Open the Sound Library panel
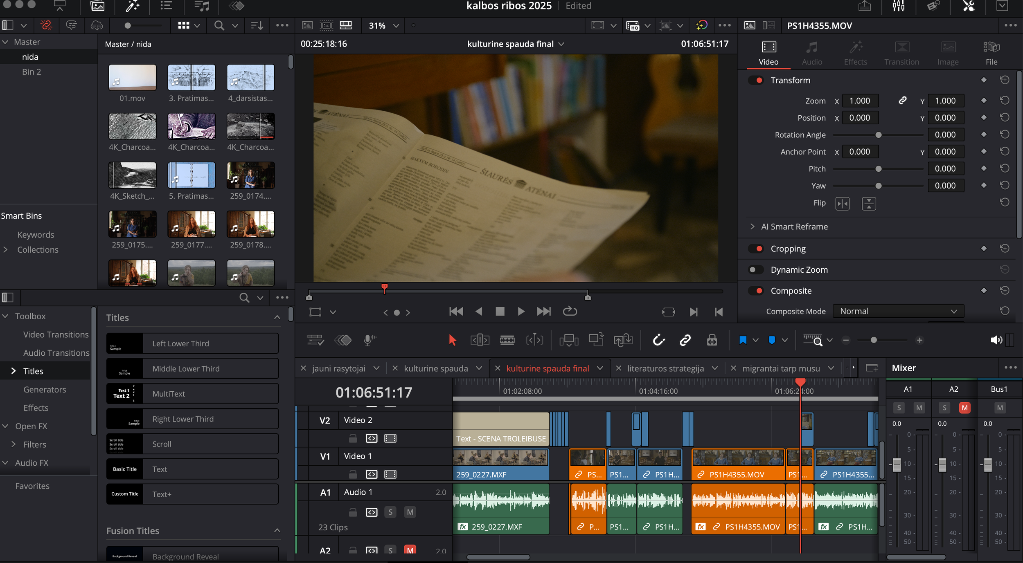Image resolution: width=1023 pixels, height=563 pixels. [201, 6]
